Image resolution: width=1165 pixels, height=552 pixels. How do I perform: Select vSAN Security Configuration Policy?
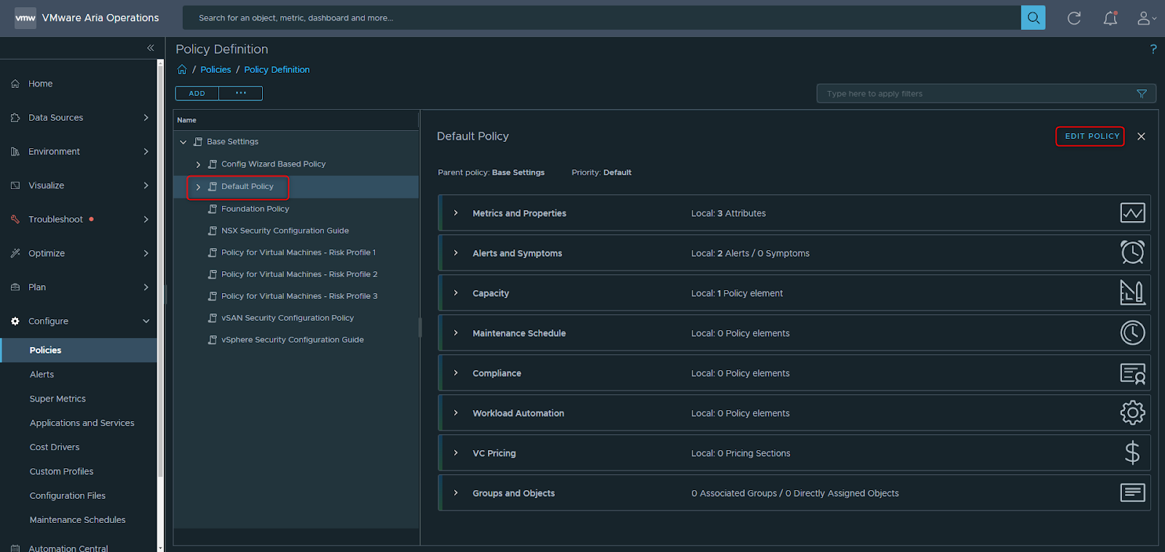pos(288,318)
